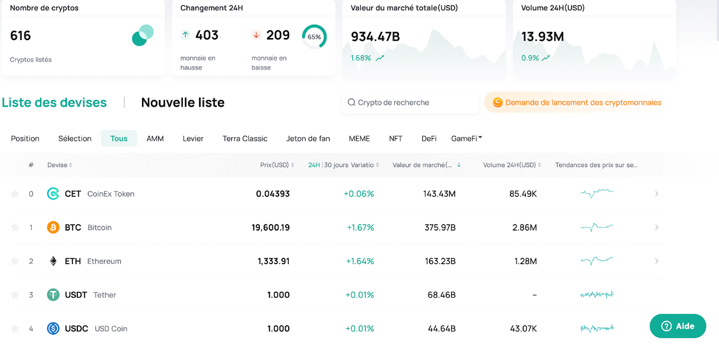
Task: Open CET details via row chevron
Action: (x=657, y=193)
